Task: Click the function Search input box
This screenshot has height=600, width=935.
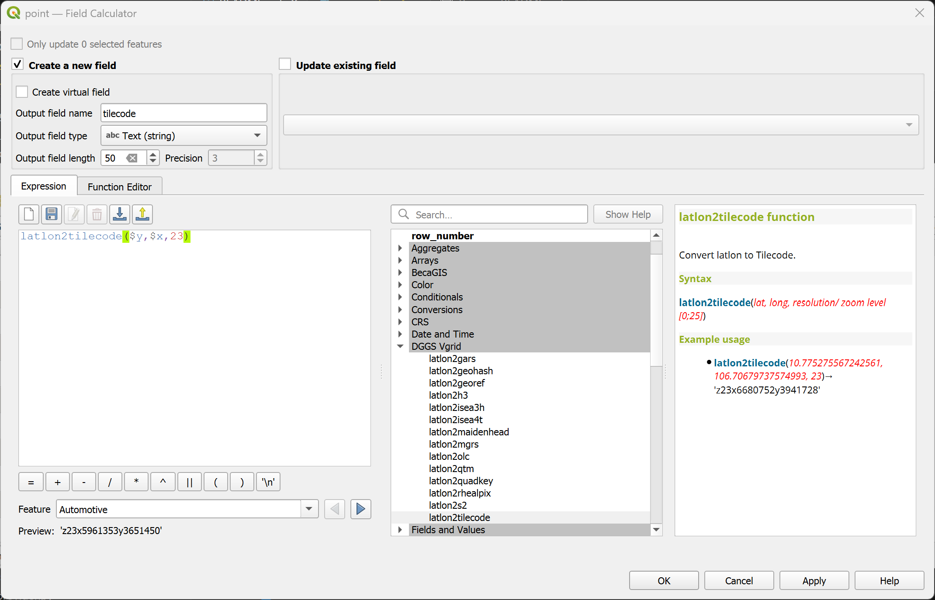Action: point(498,214)
